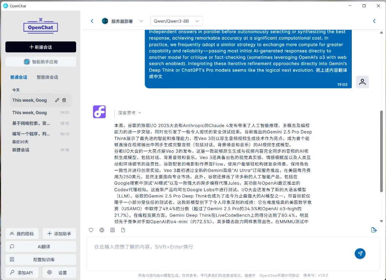Open 智能助手应用
Viewport: 386px width, 280px height.
click(x=41, y=62)
